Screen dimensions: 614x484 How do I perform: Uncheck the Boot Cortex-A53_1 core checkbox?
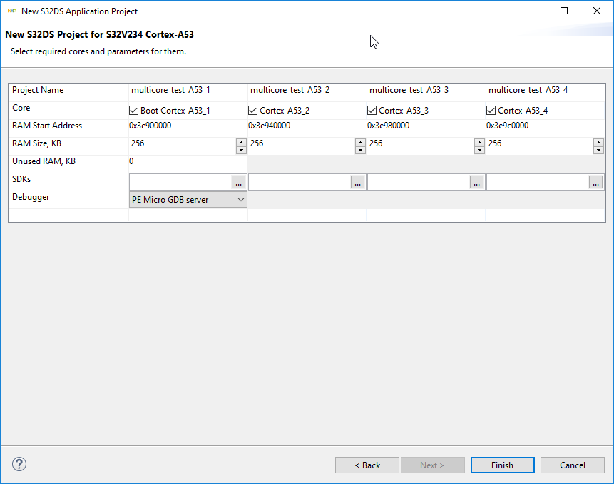[x=134, y=111]
